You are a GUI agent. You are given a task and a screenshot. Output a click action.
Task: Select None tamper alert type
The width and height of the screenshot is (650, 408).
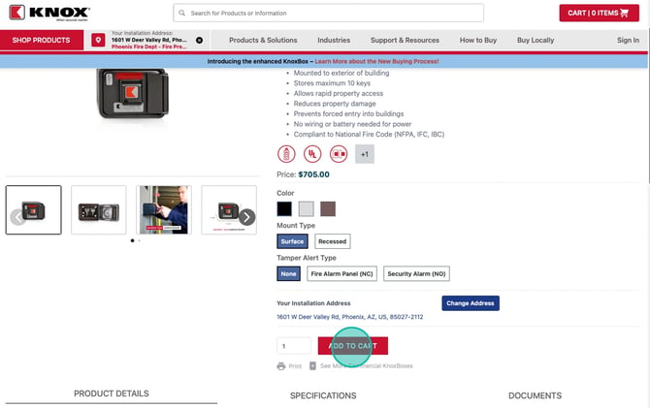point(288,274)
